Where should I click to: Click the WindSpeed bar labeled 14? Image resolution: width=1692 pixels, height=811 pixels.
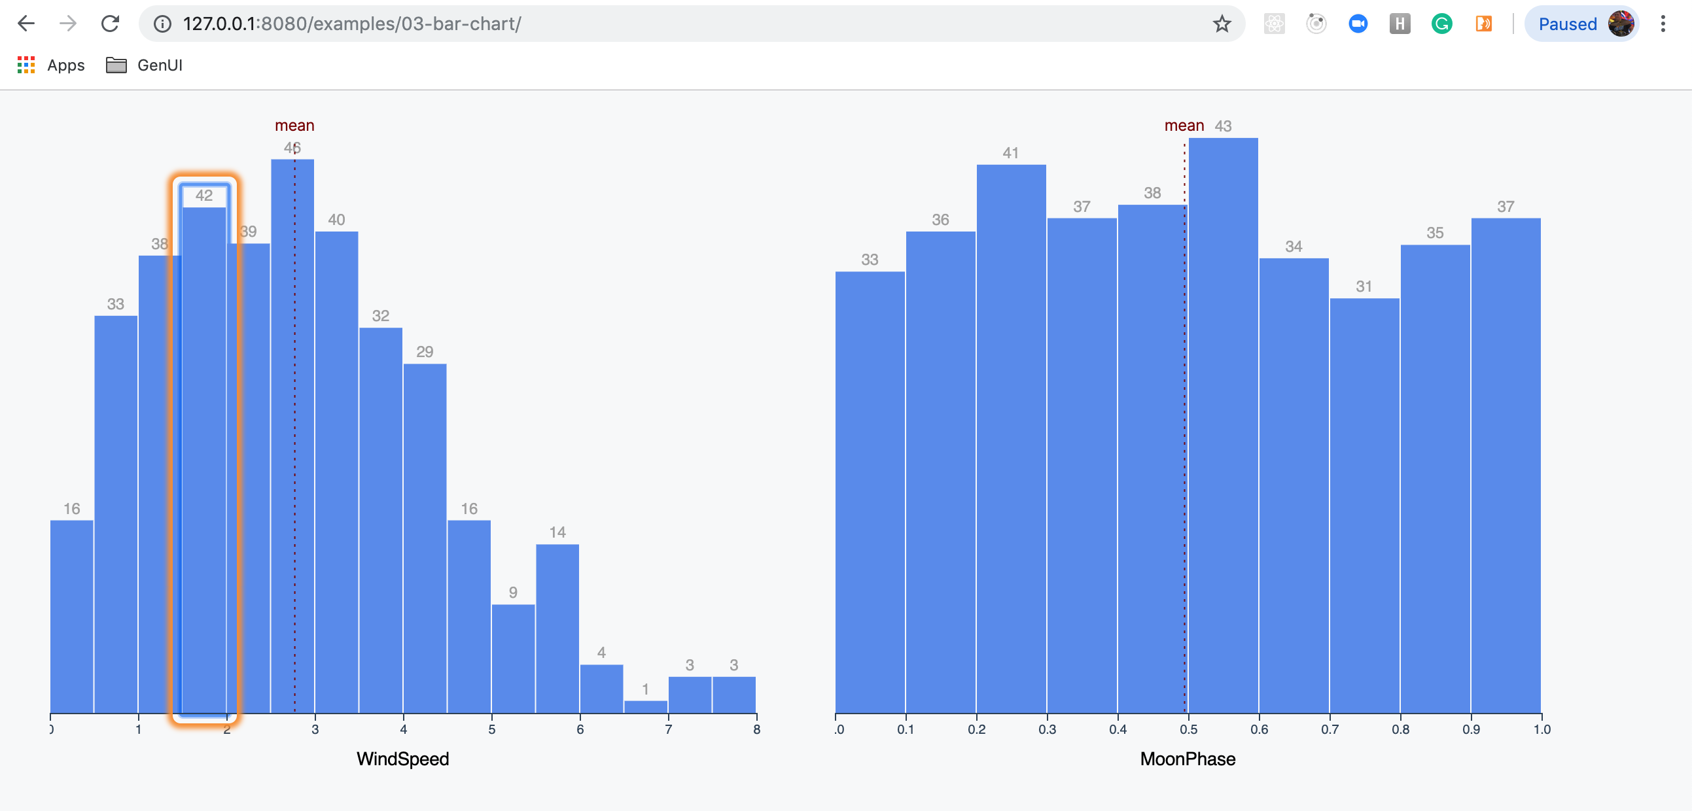click(557, 627)
